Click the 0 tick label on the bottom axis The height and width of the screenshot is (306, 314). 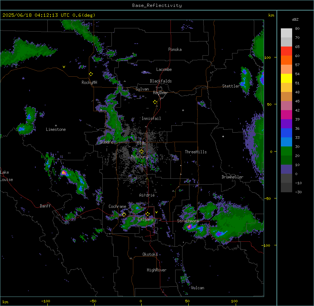(x=141, y=301)
